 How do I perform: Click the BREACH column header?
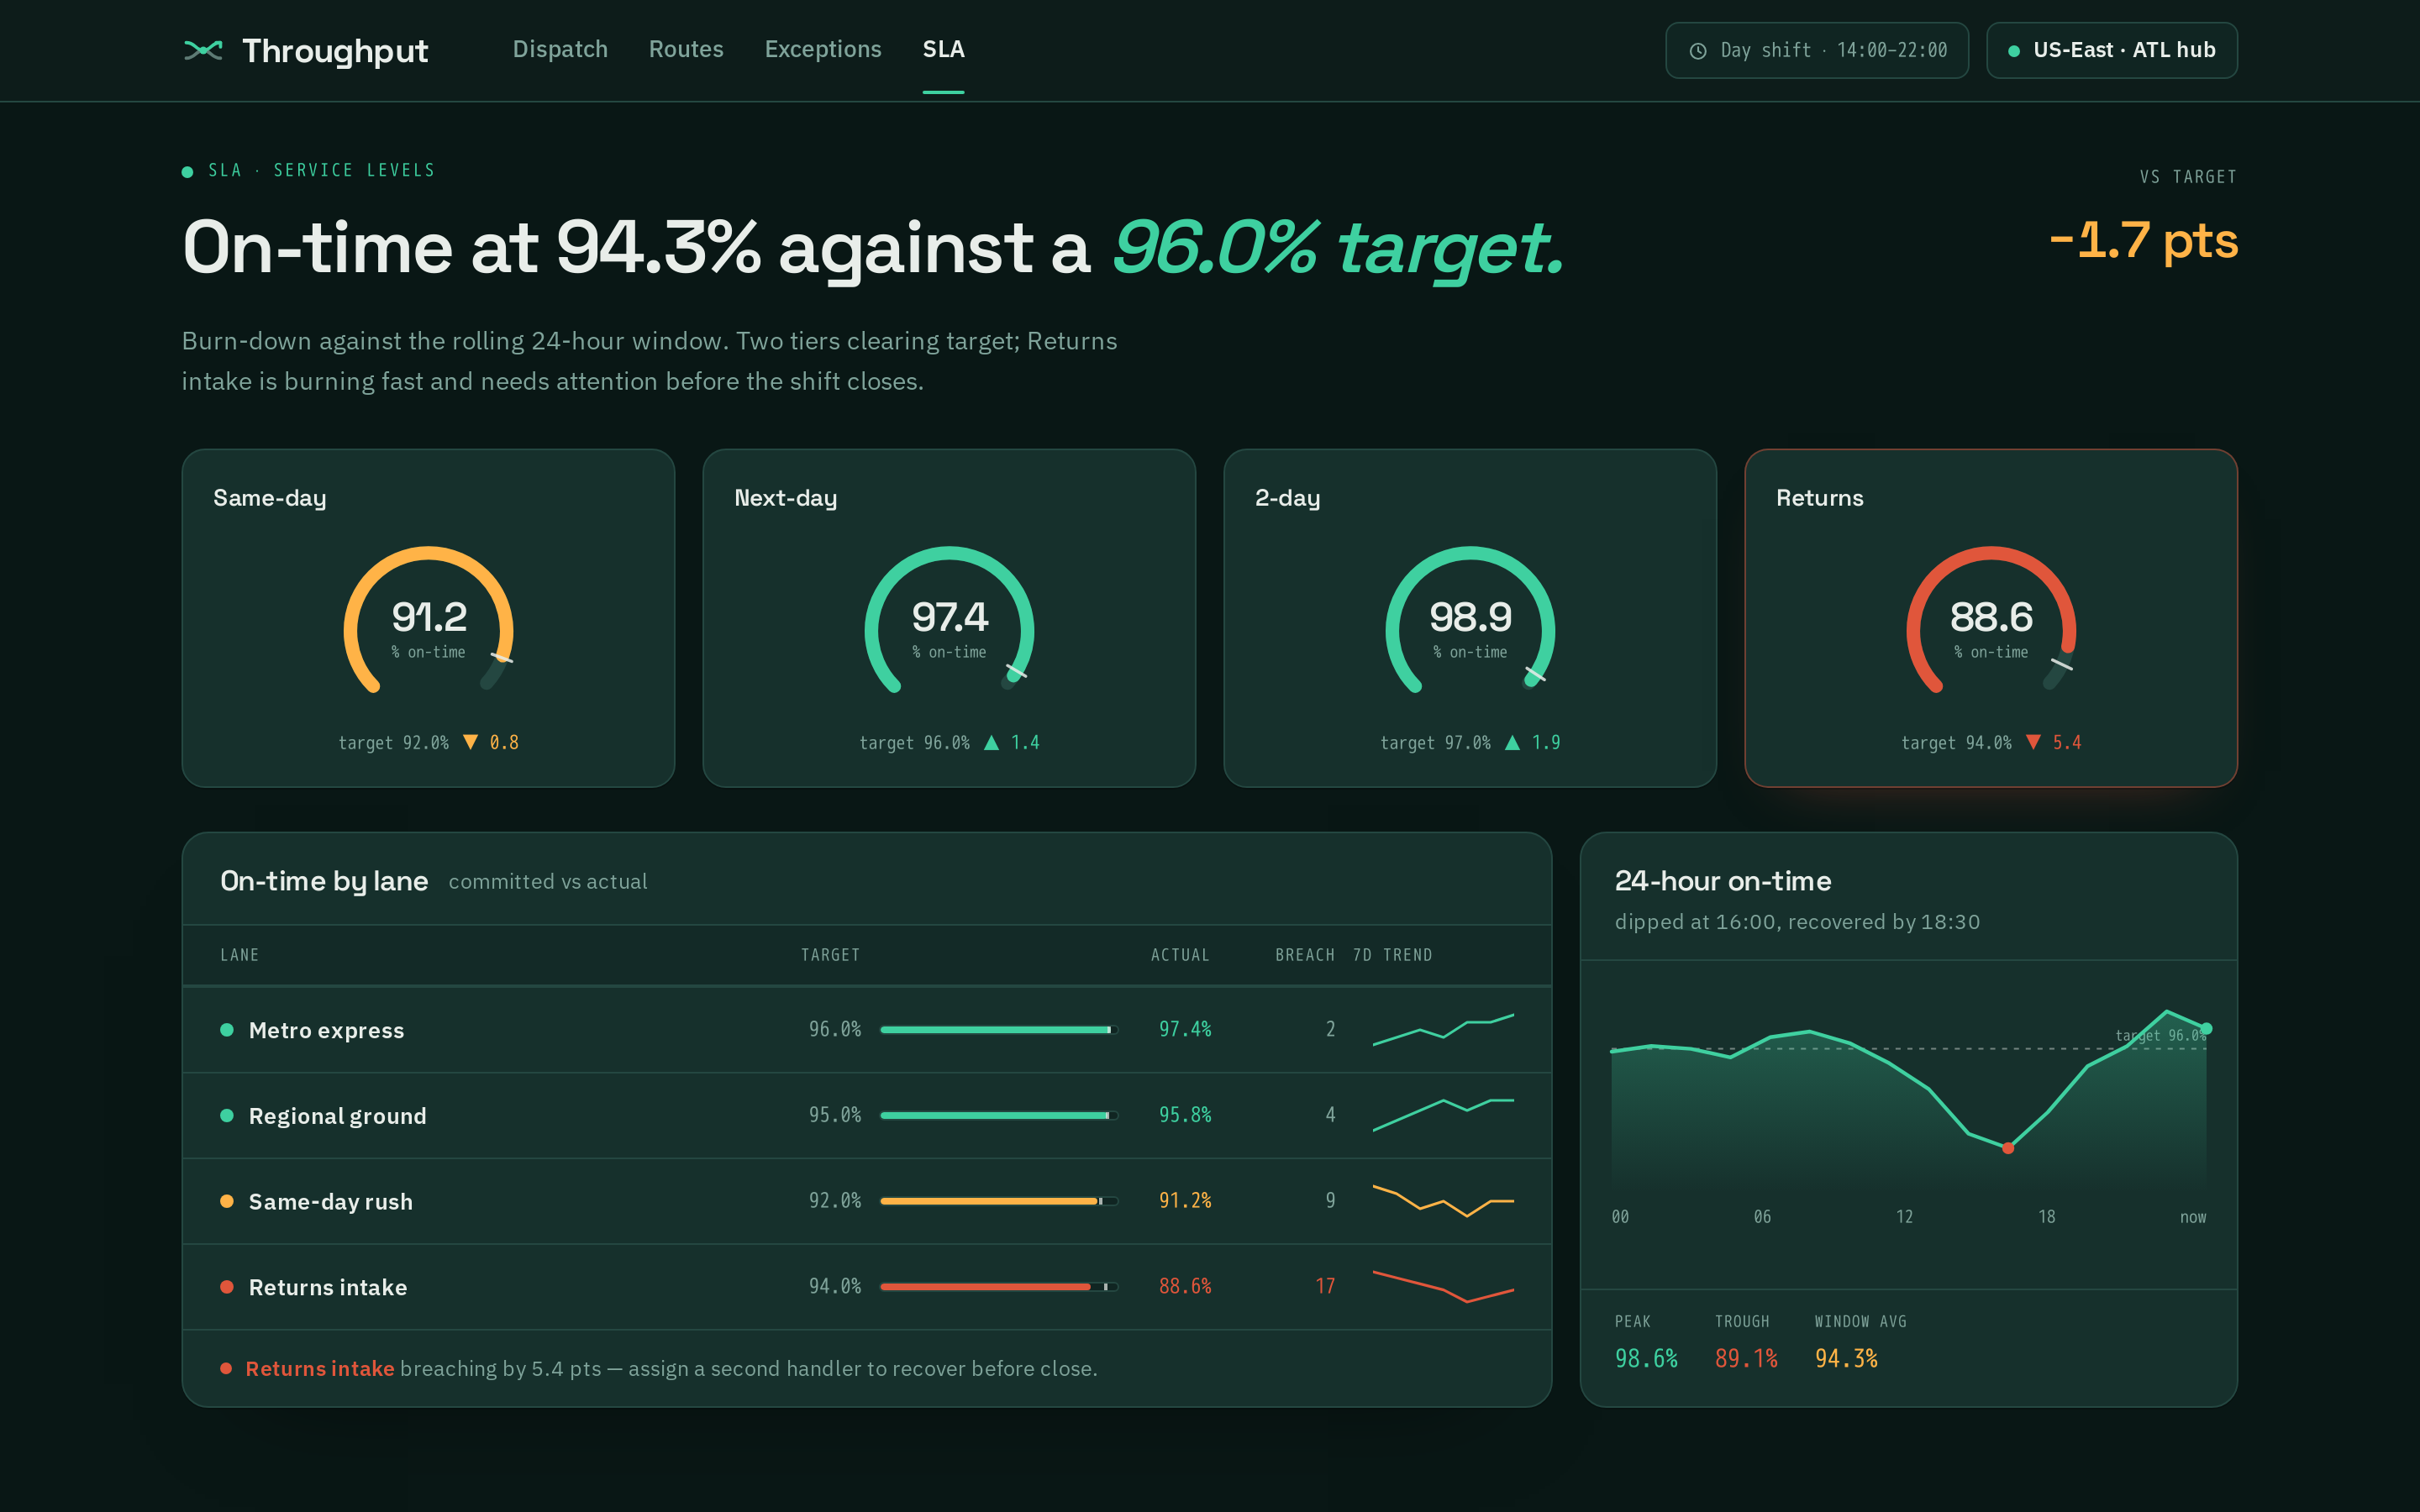coord(1305,955)
